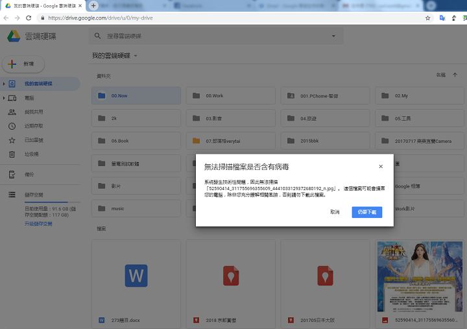The width and height of the screenshot is (467, 329).
Task: Bookmark this page with star
Action: pyautogui.click(x=427, y=18)
